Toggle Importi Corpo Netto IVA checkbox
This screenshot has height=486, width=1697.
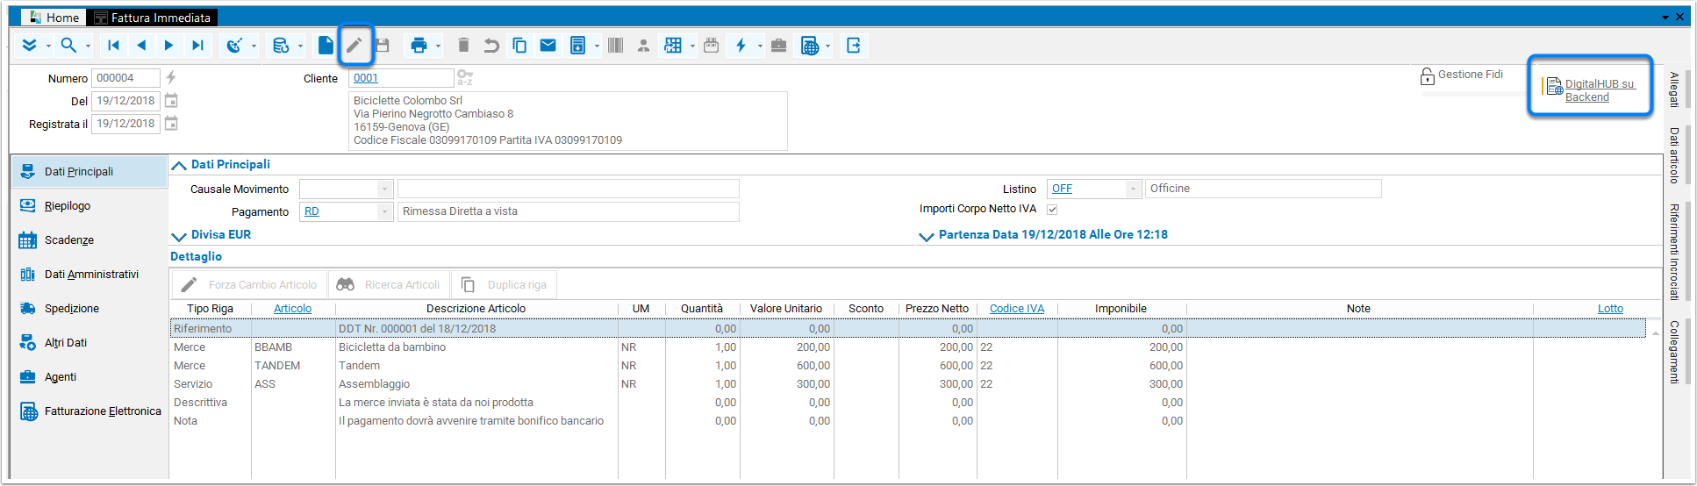click(1052, 210)
